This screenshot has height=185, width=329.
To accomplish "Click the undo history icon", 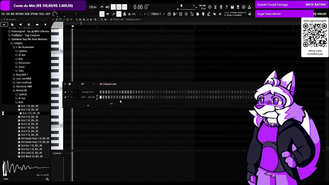I will point(210,7).
